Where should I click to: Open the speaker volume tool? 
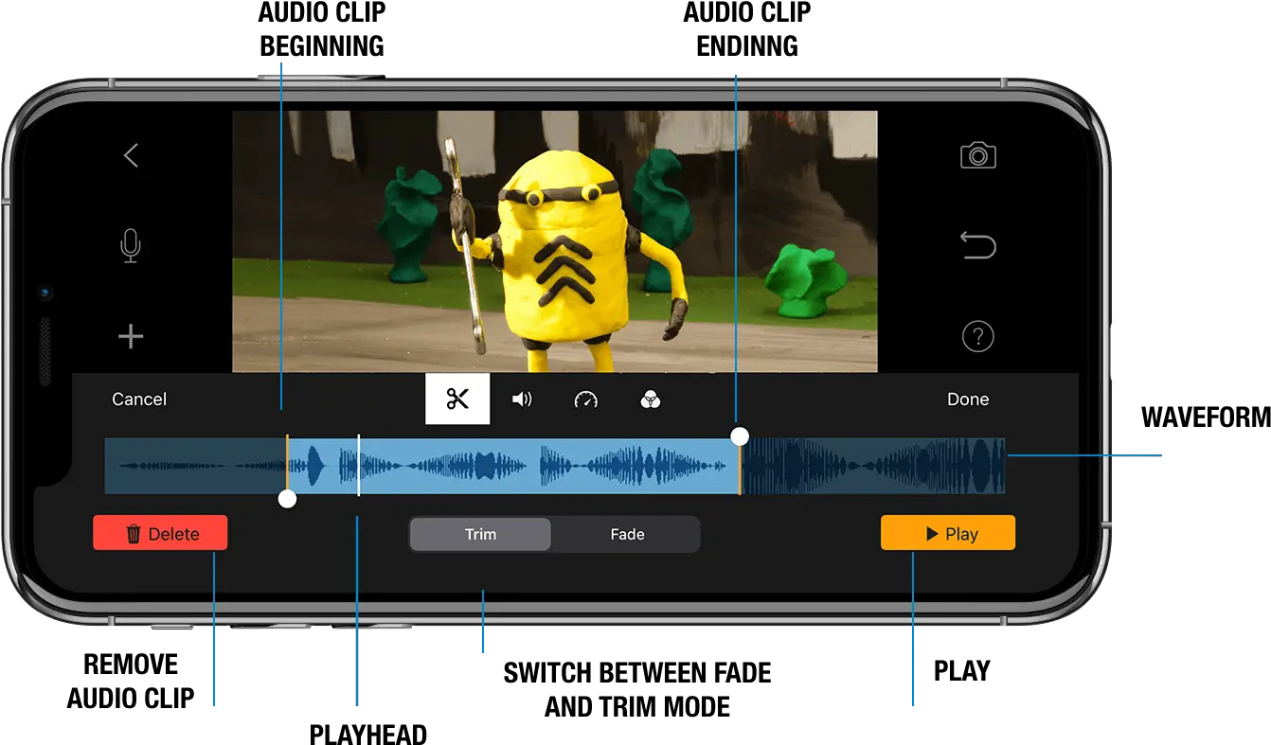click(x=522, y=399)
